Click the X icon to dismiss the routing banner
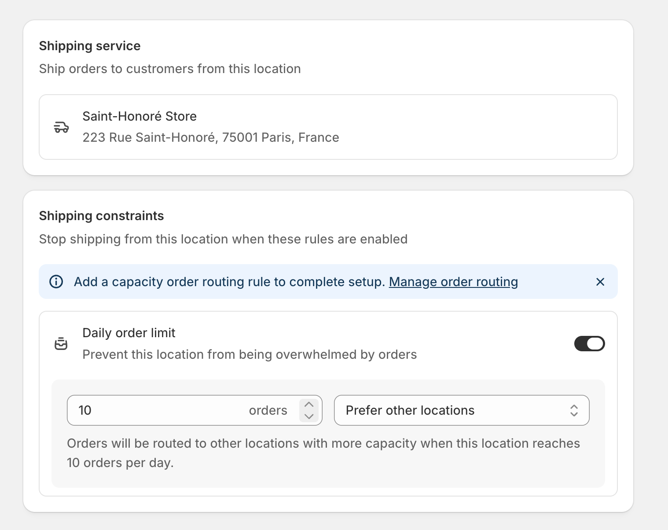Image resolution: width=668 pixels, height=530 pixels. coord(600,282)
